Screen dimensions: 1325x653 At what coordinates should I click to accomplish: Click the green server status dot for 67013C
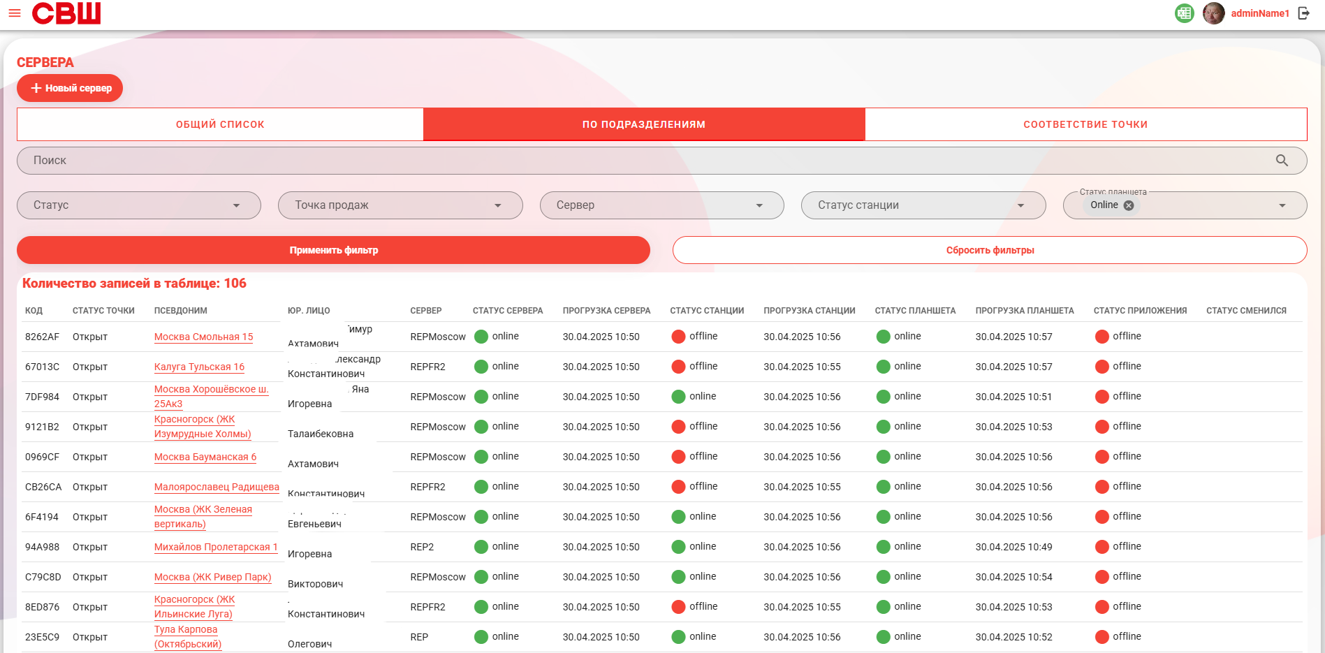pos(481,367)
